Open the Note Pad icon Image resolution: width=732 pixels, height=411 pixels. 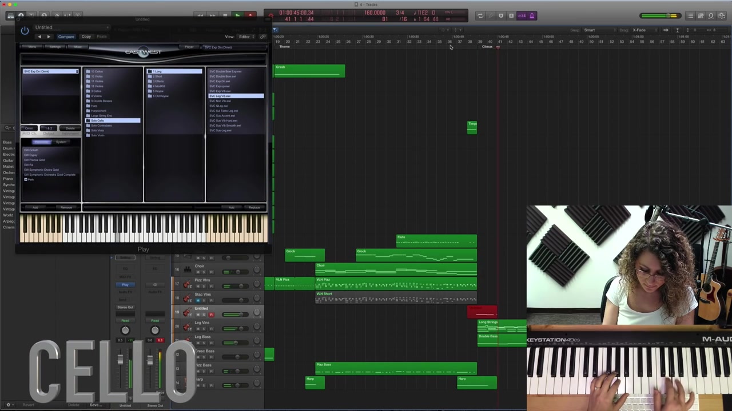701,16
